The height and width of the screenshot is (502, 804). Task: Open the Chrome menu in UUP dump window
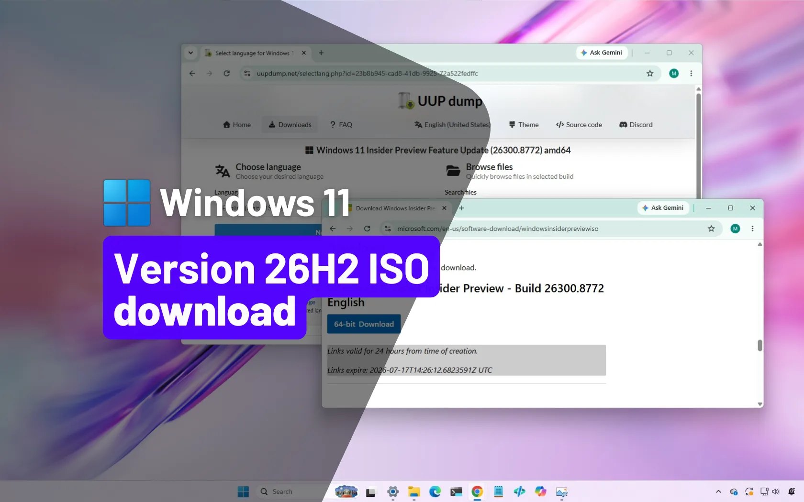(691, 73)
